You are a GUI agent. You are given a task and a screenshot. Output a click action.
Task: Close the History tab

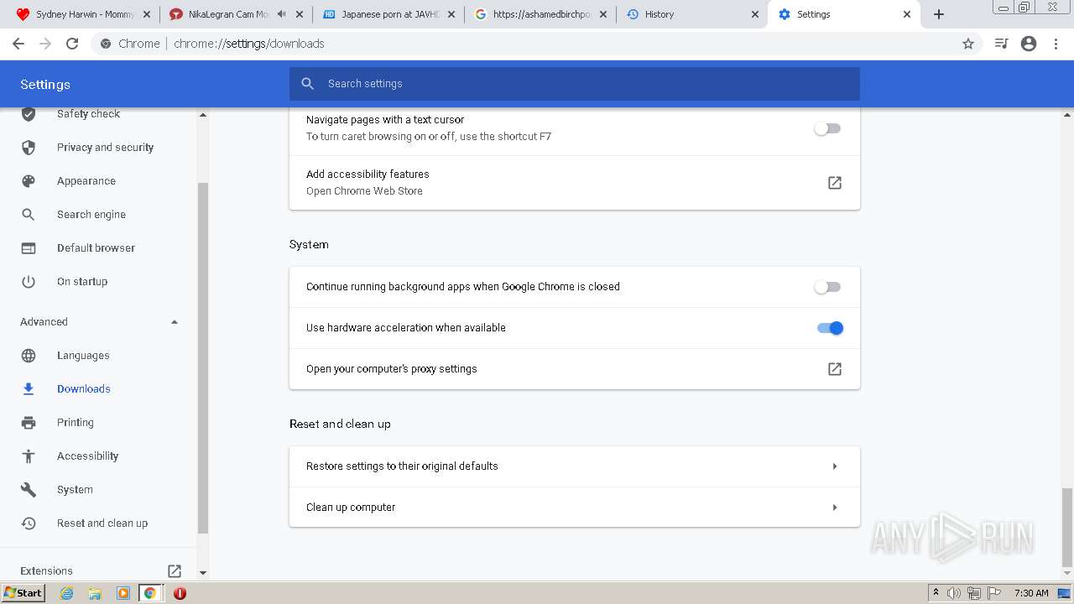click(x=754, y=14)
